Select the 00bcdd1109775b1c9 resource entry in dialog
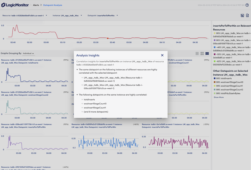The width and height of the screenshot is (251, 170). pos(113,87)
